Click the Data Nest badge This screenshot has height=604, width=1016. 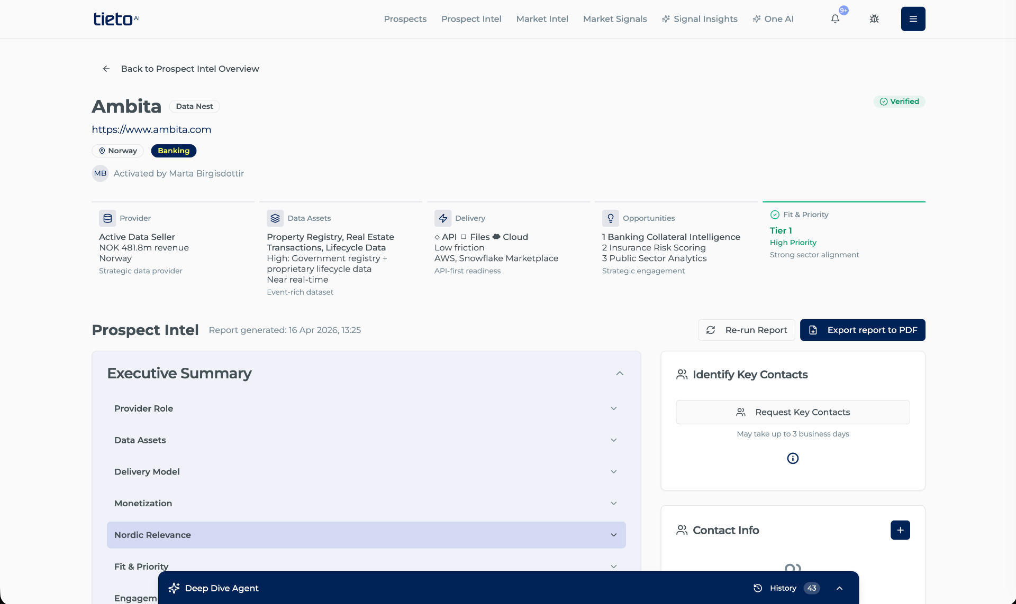(194, 106)
